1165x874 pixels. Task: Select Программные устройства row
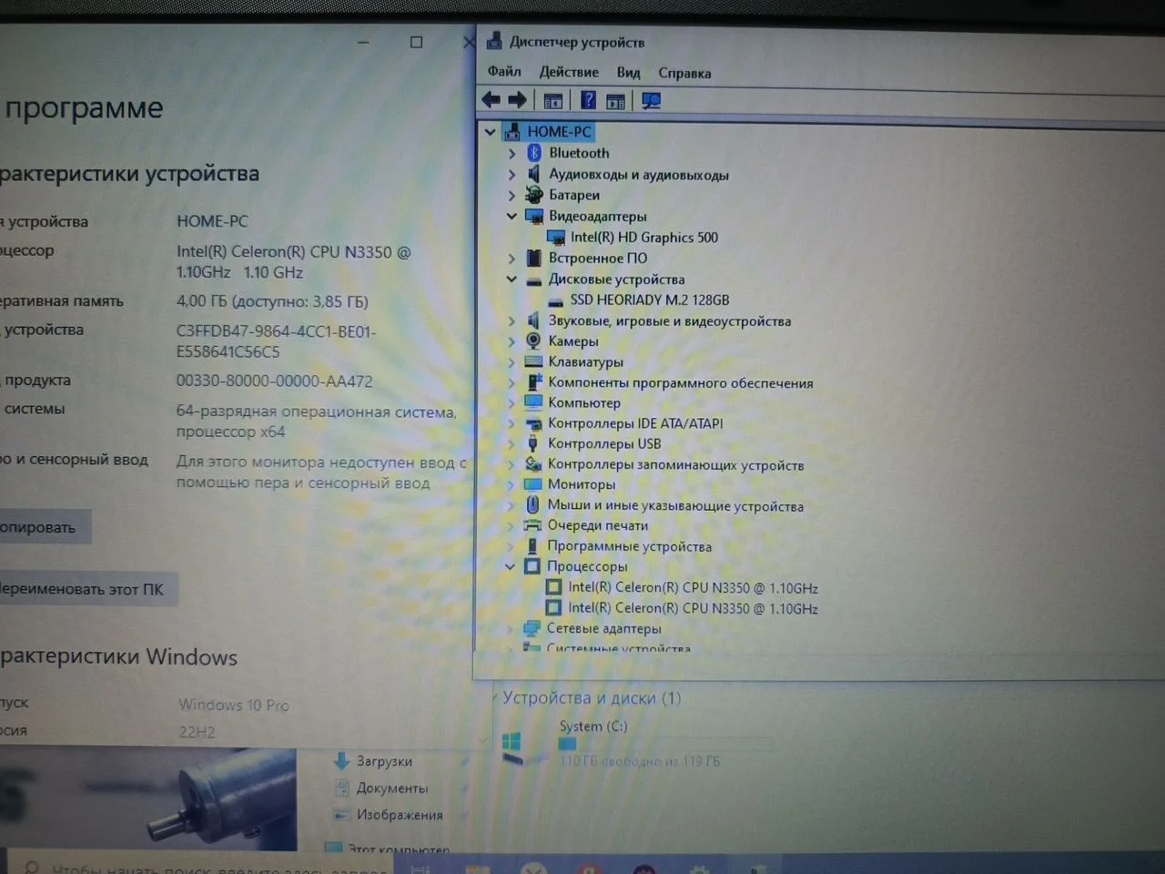pyautogui.click(x=629, y=546)
